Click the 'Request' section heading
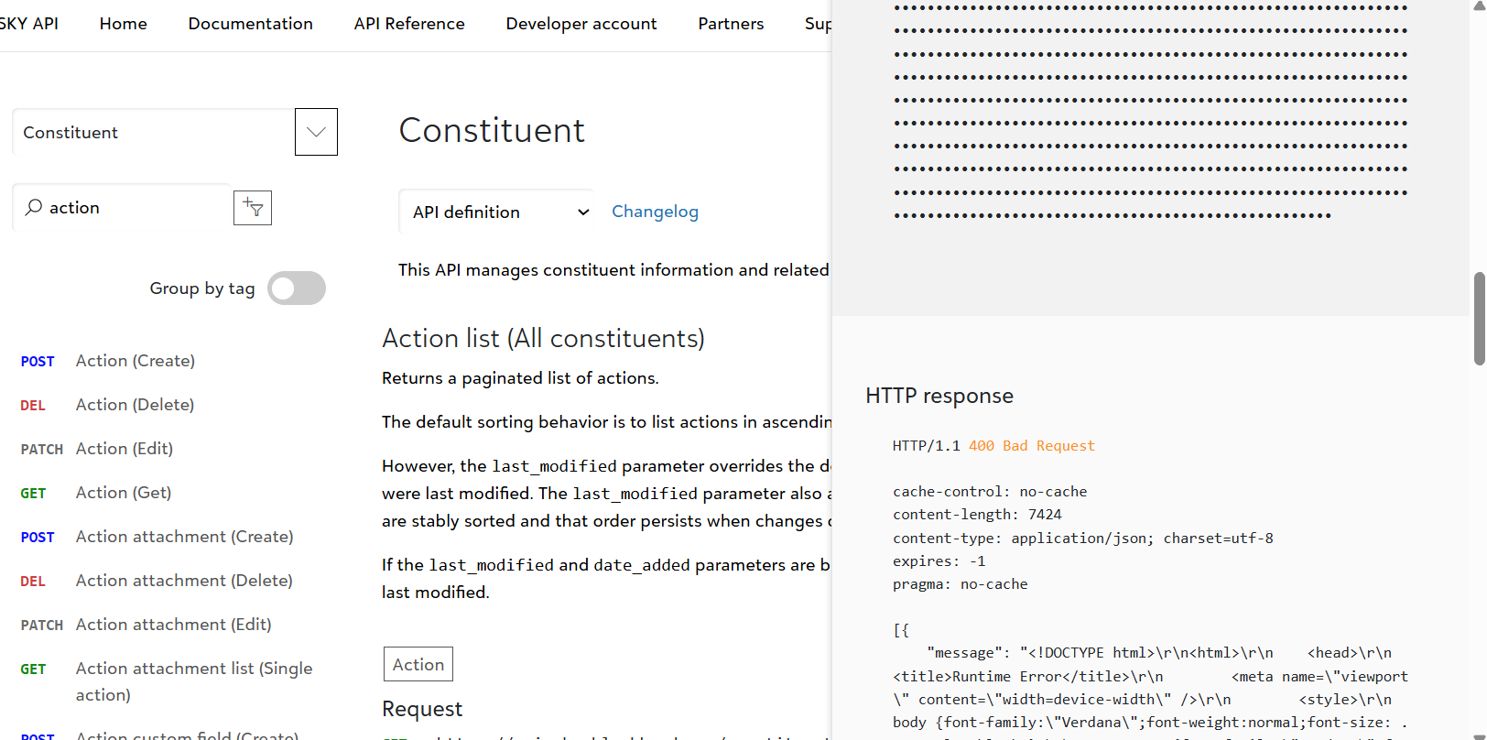 (x=422, y=709)
